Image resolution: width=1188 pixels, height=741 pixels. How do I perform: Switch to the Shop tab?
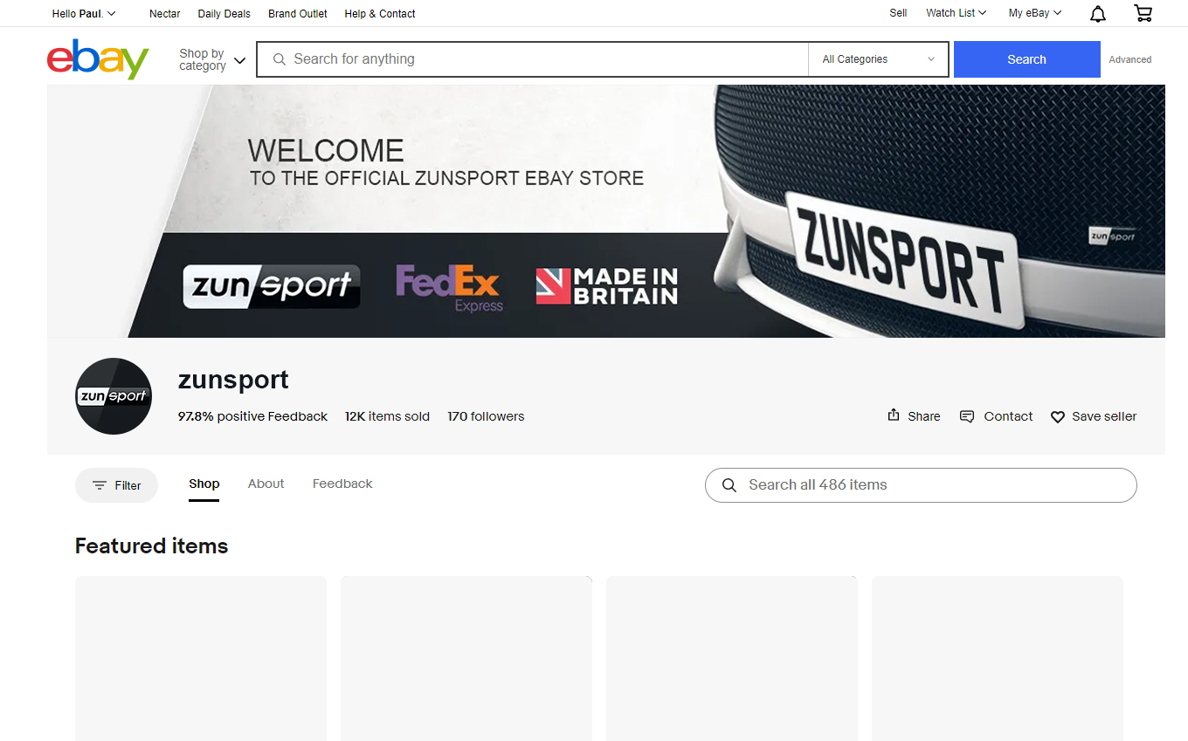[204, 484]
